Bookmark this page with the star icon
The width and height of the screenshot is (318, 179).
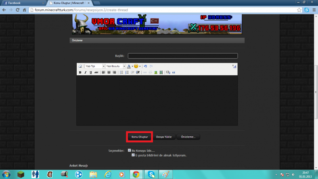tap(299, 10)
